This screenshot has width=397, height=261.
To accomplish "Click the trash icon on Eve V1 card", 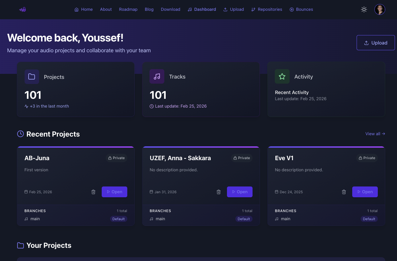I will click(x=344, y=192).
